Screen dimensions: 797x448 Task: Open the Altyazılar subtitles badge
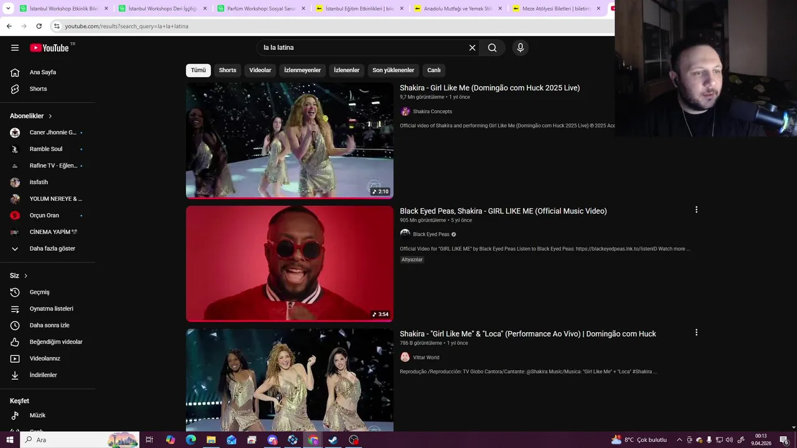click(x=412, y=259)
